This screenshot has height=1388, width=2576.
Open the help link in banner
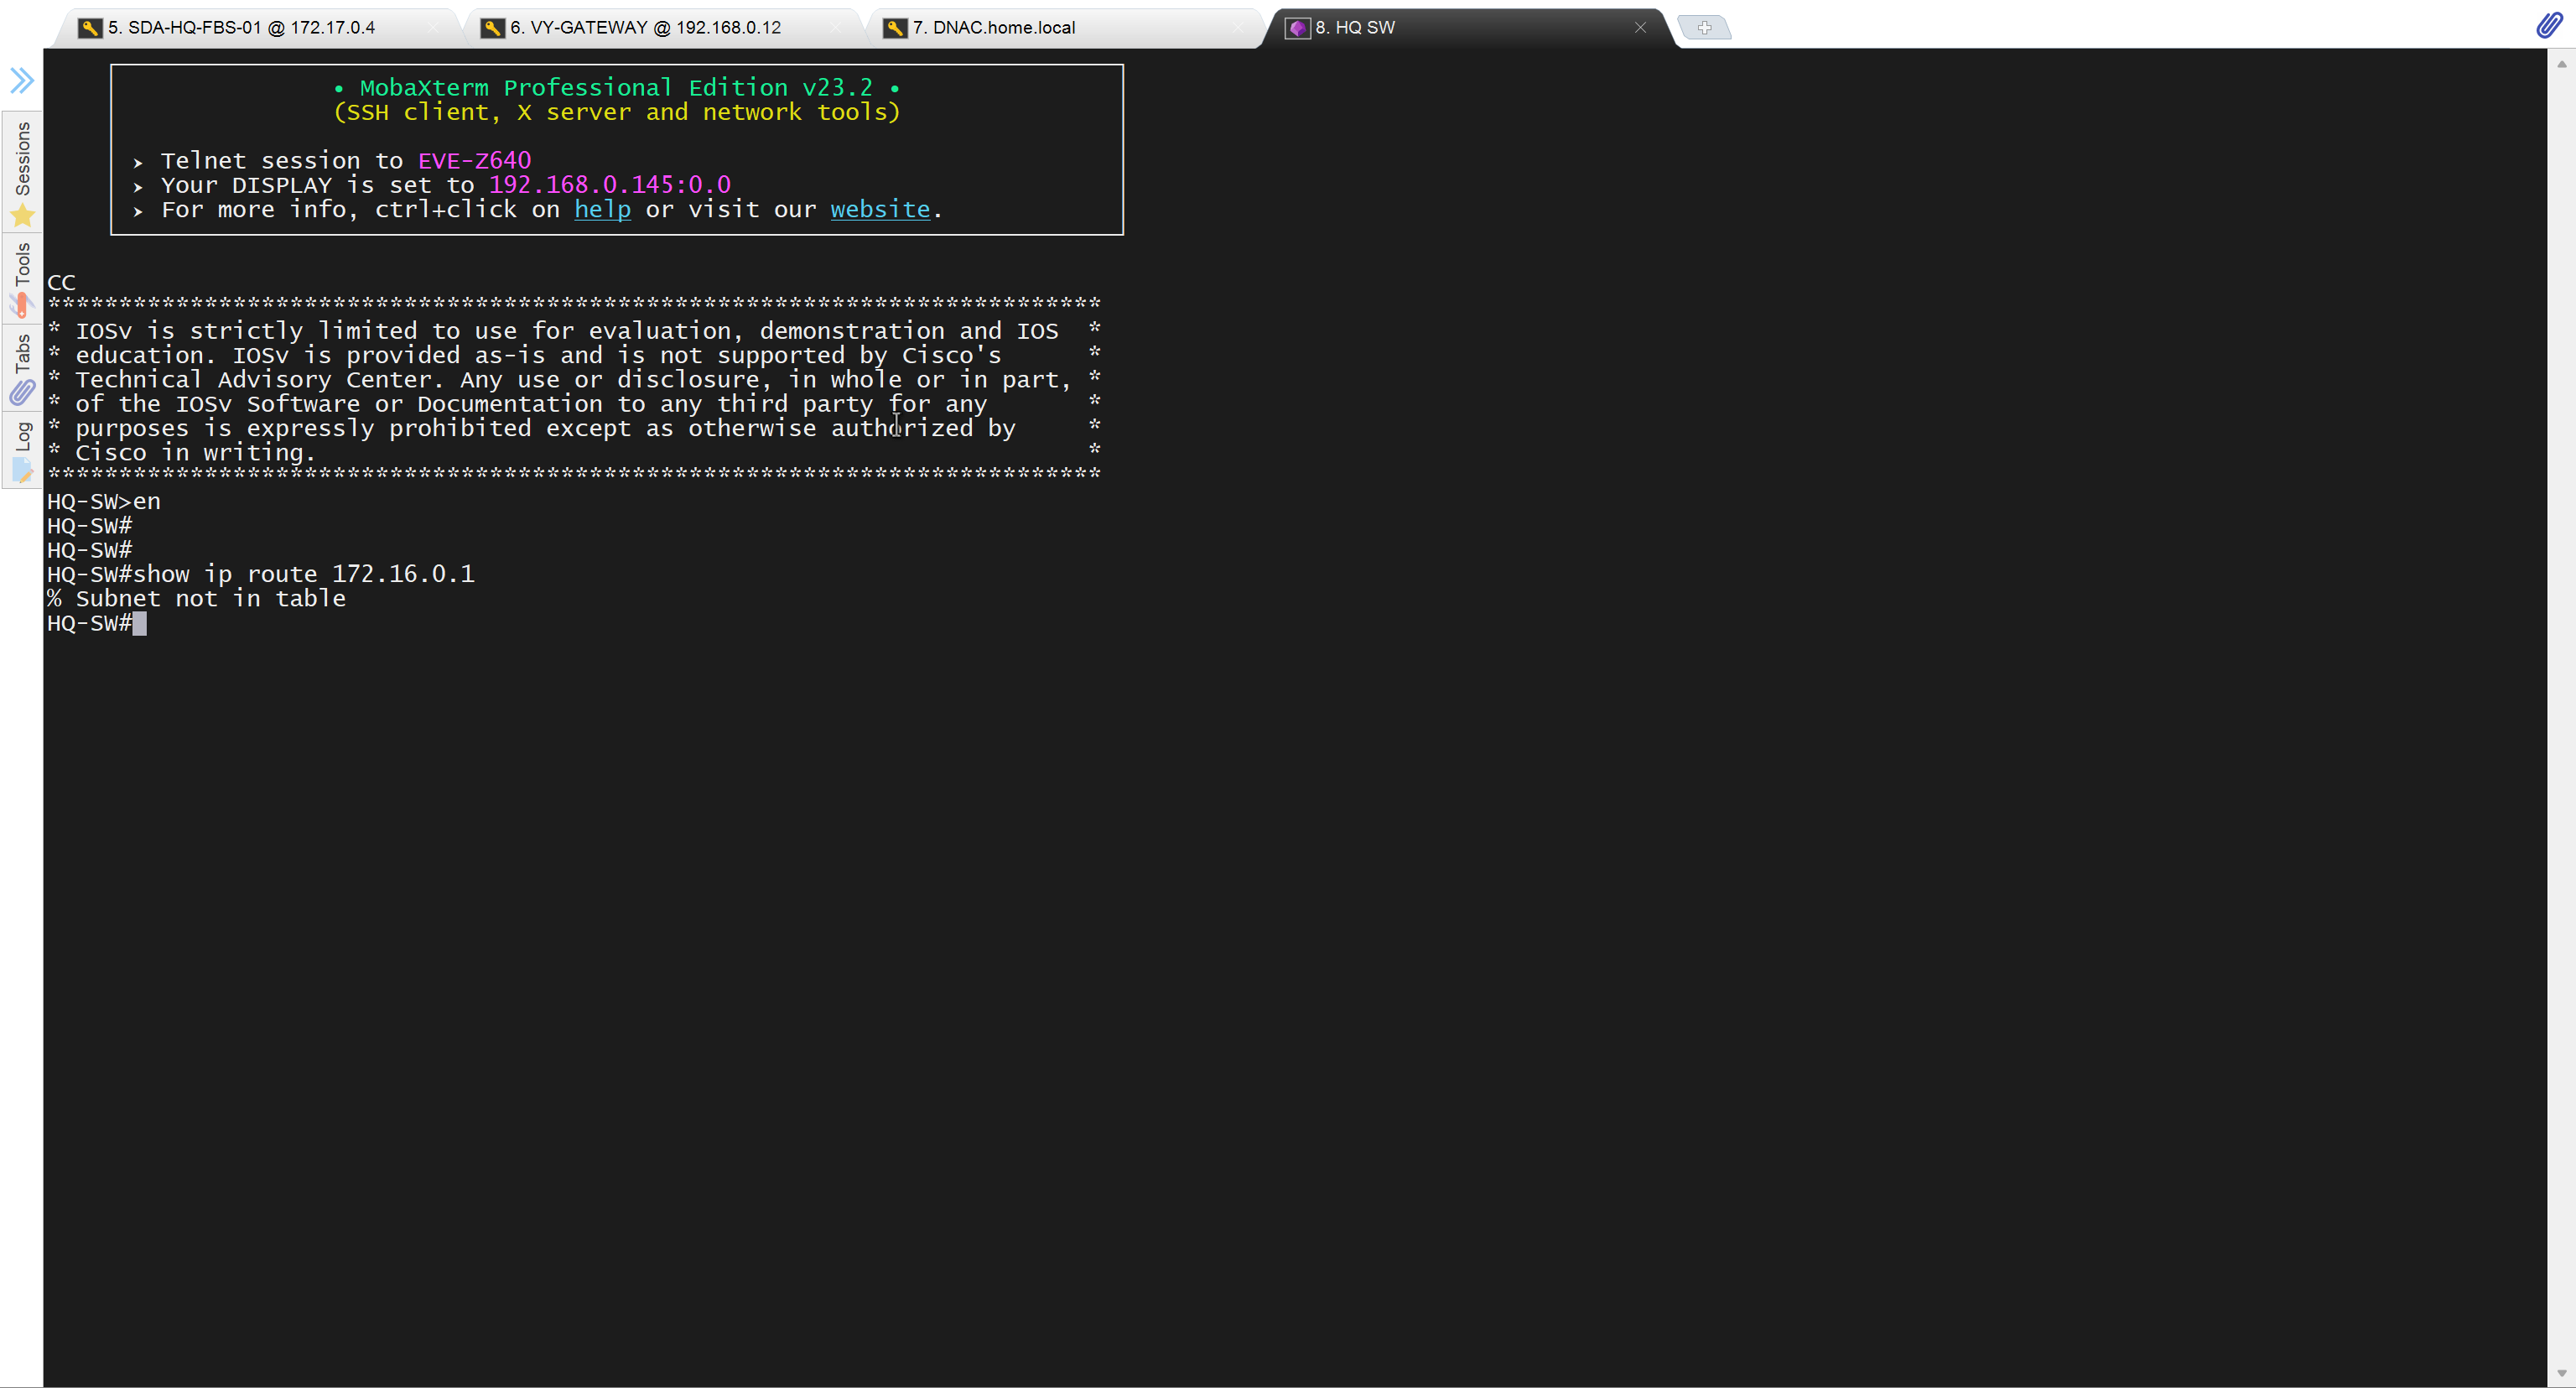pos(602,210)
